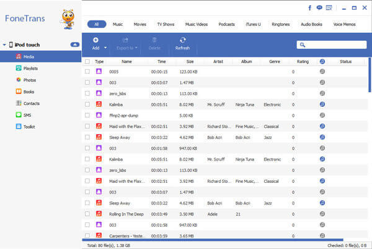Check the box for Kalimba first row
The width and height of the screenshot is (372, 249).
[x=87, y=104]
